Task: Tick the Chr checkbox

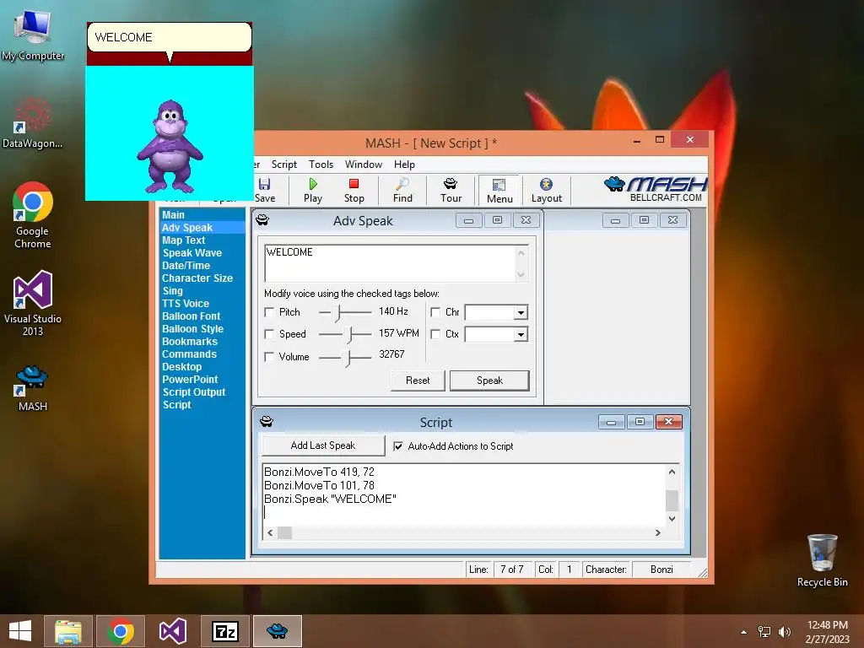Action: click(435, 312)
